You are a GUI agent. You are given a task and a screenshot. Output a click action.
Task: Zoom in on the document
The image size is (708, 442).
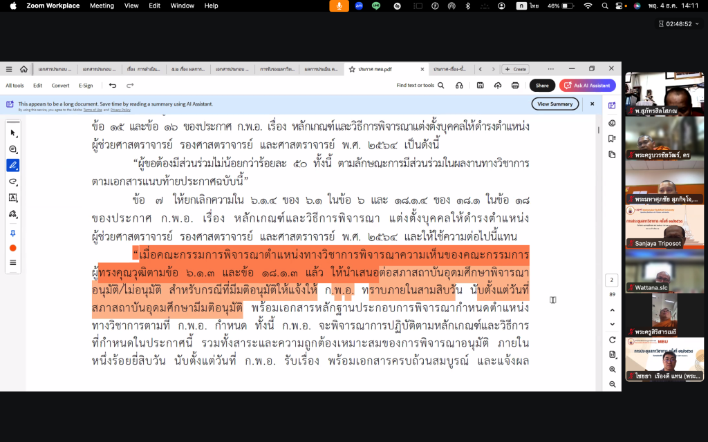pos(612,369)
